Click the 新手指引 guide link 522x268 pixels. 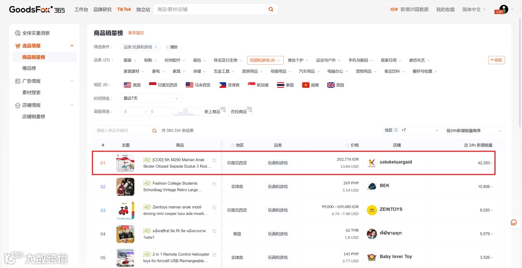pyautogui.click(x=136, y=33)
